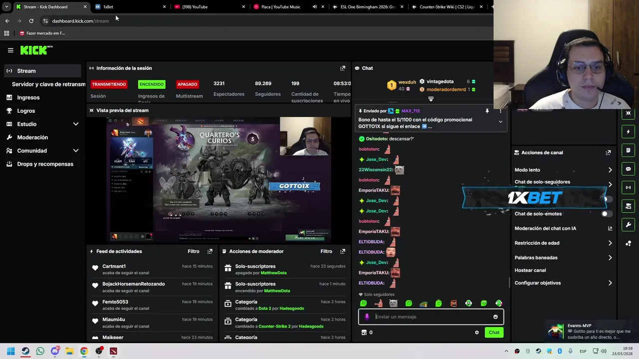
Task: Click the wrench icon in right rail
Action: point(628,225)
